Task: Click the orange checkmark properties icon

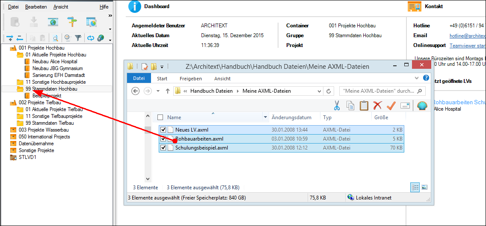Action: (x=391, y=106)
